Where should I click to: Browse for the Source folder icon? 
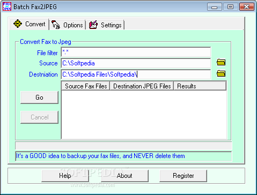point(221,62)
